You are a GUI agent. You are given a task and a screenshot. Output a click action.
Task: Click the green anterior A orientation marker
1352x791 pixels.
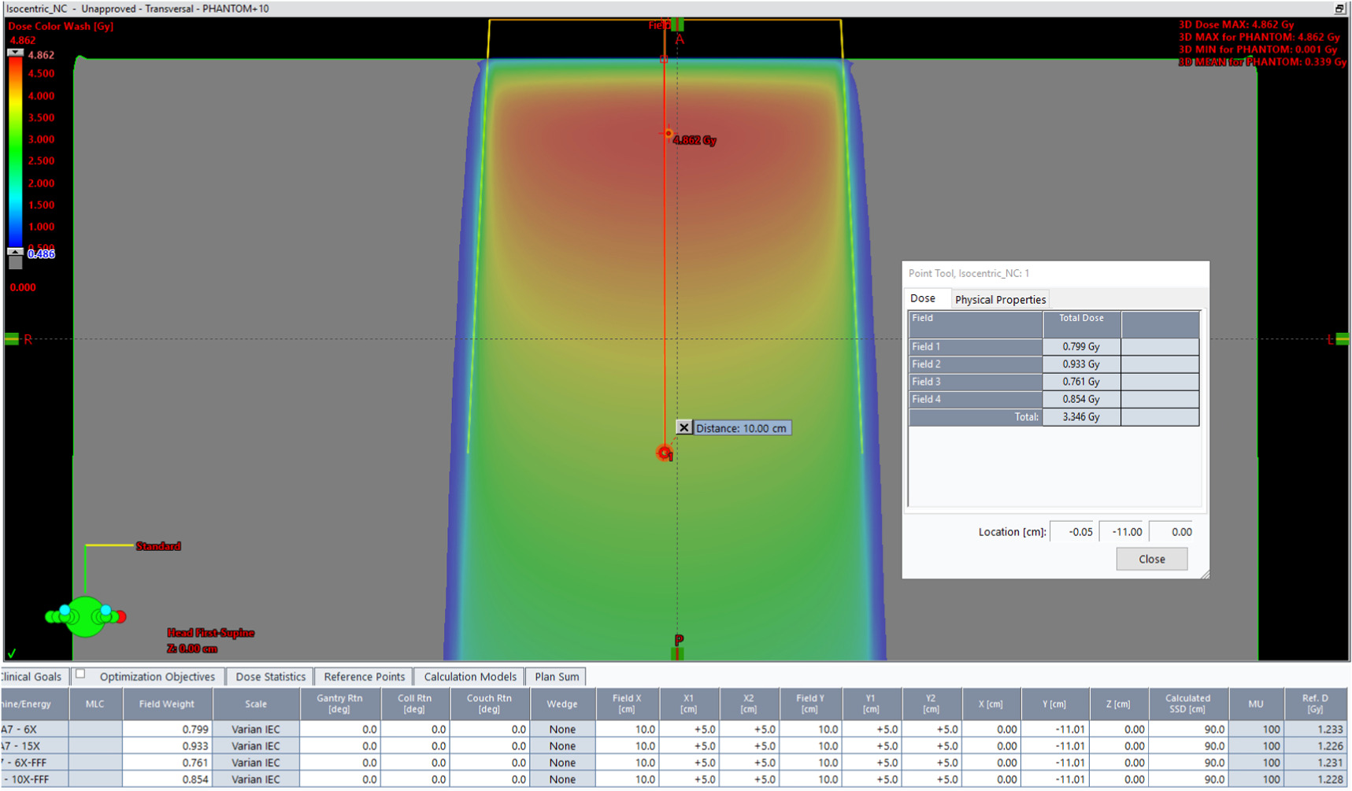[x=678, y=25]
